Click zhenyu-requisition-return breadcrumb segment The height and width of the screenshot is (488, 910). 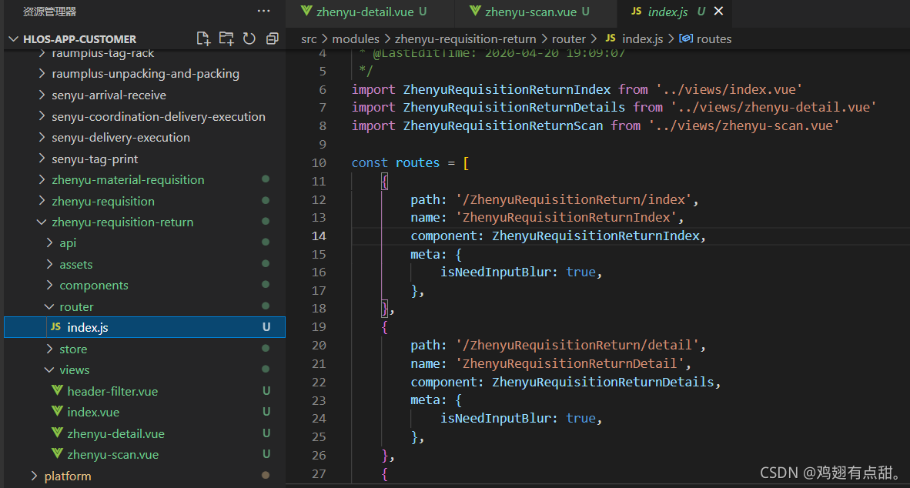(x=466, y=39)
